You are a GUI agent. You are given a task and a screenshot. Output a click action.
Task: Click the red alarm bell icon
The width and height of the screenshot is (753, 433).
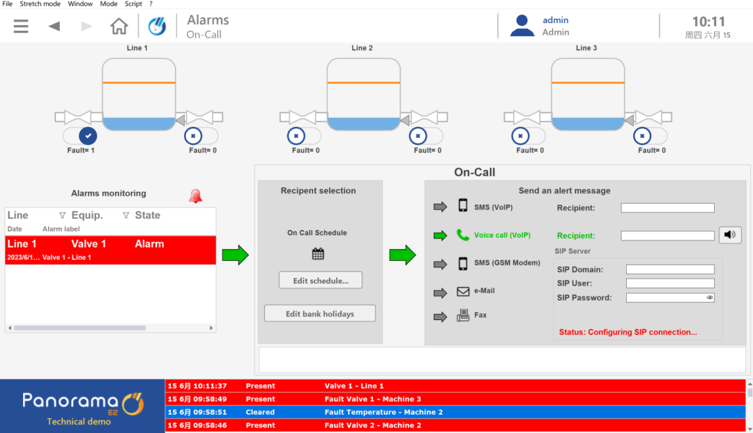click(195, 197)
